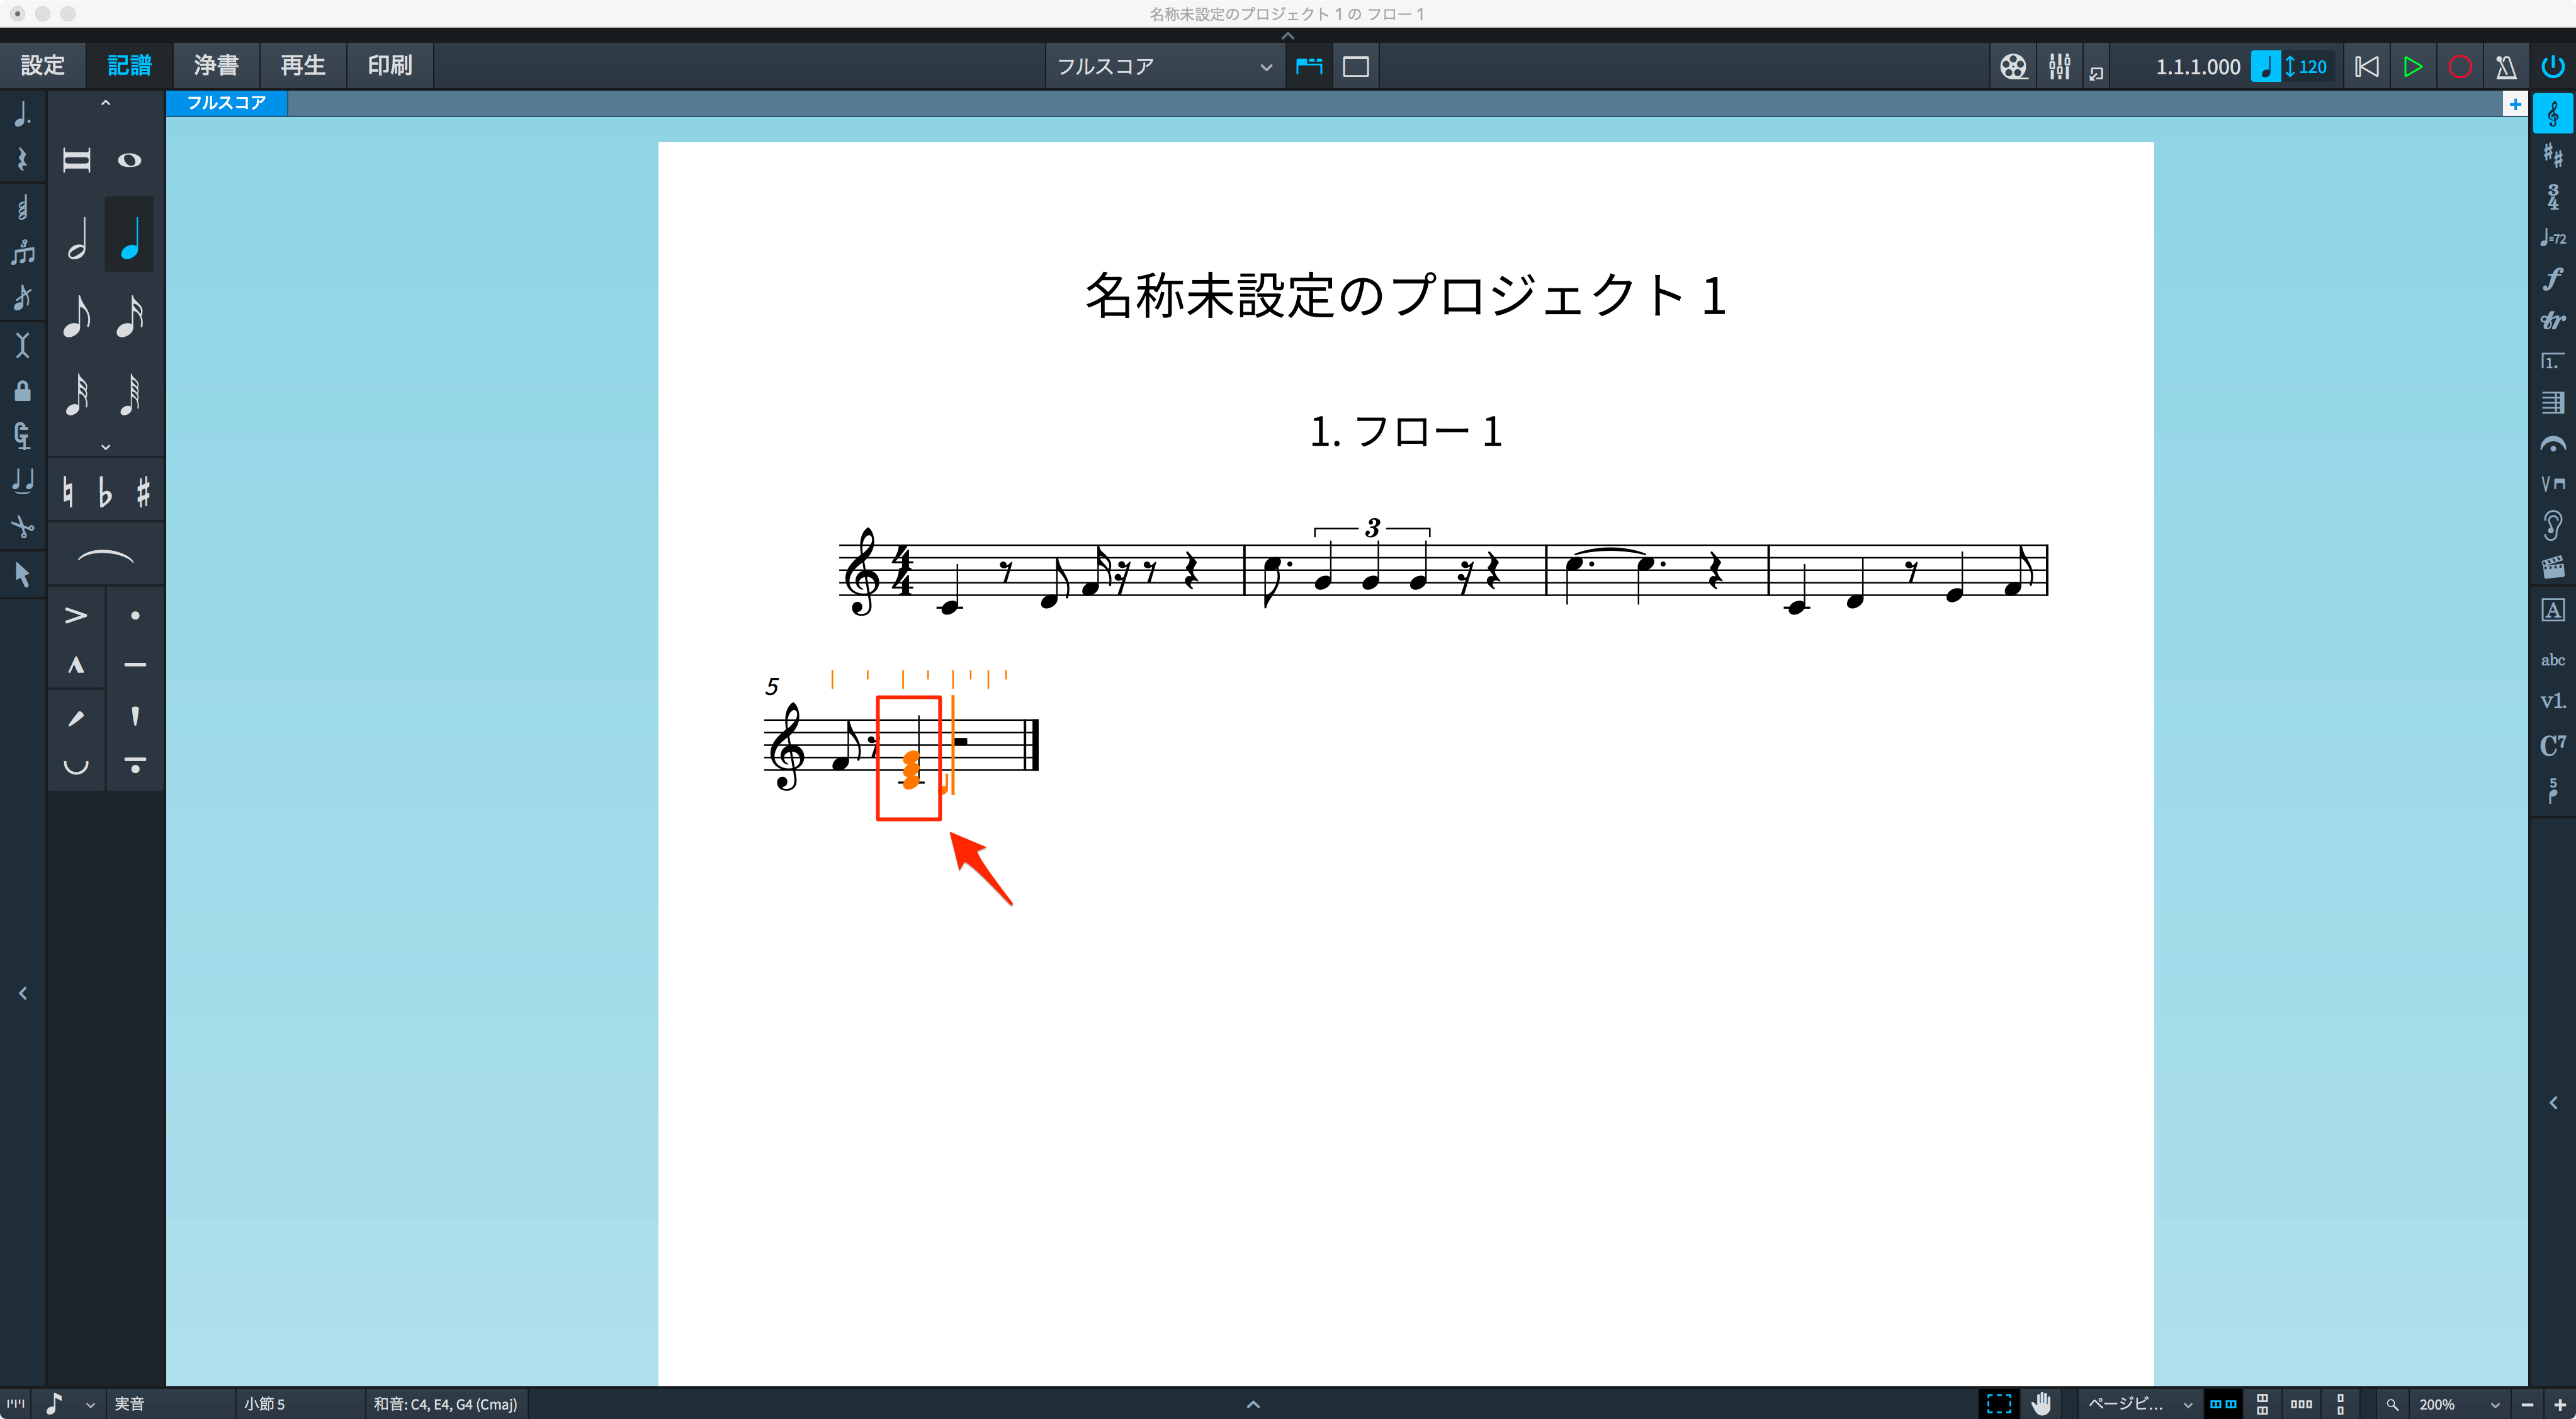2576x1419 pixels.
Task: Collapse the left Notes panel
Action: coord(22,993)
